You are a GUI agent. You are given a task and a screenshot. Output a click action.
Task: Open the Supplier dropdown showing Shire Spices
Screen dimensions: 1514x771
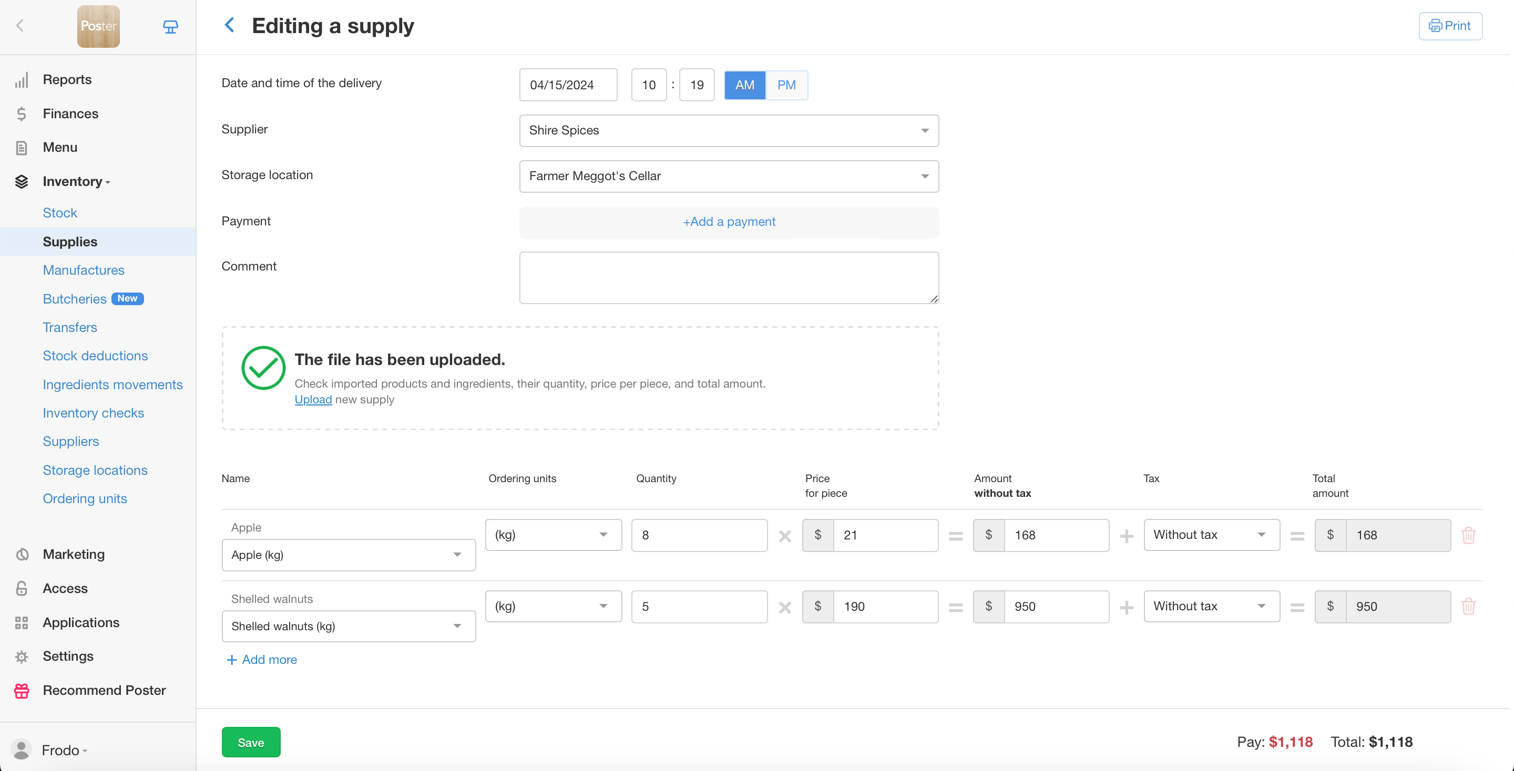click(x=728, y=130)
